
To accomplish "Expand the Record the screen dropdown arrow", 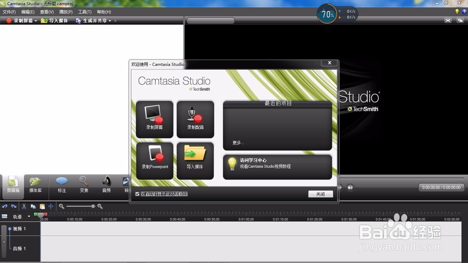I will point(36,21).
